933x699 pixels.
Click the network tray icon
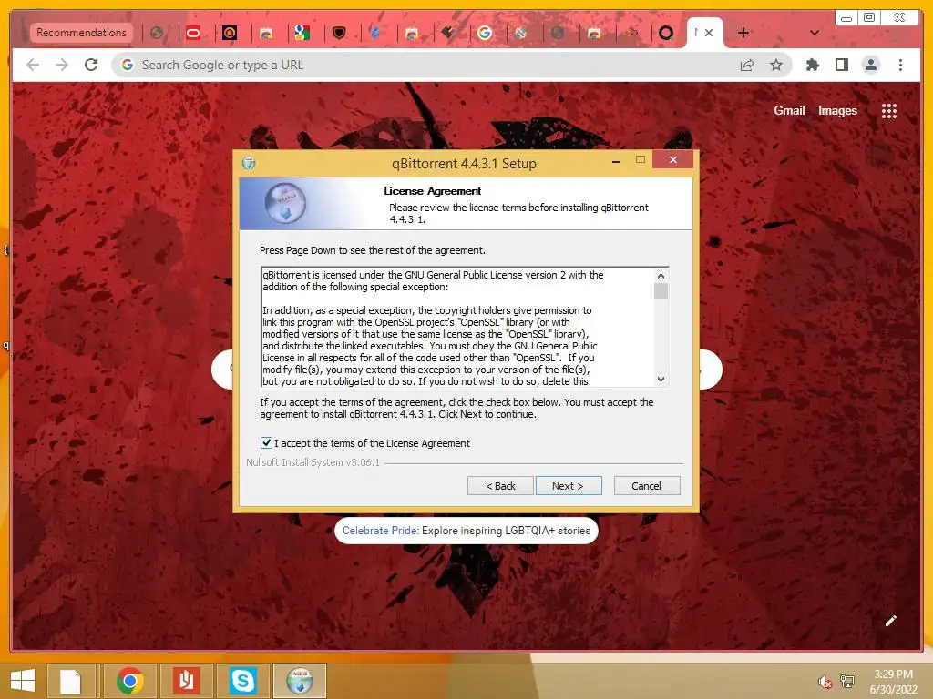tap(847, 681)
